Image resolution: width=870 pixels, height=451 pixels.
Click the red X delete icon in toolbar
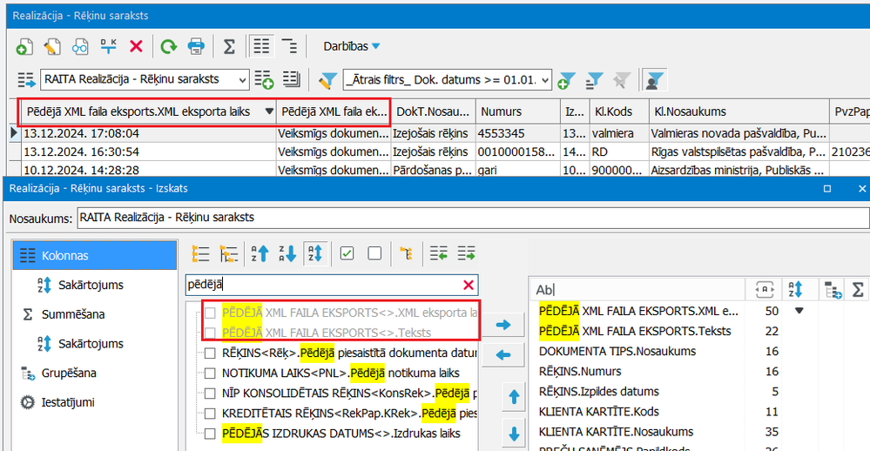click(x=136, y=45)
